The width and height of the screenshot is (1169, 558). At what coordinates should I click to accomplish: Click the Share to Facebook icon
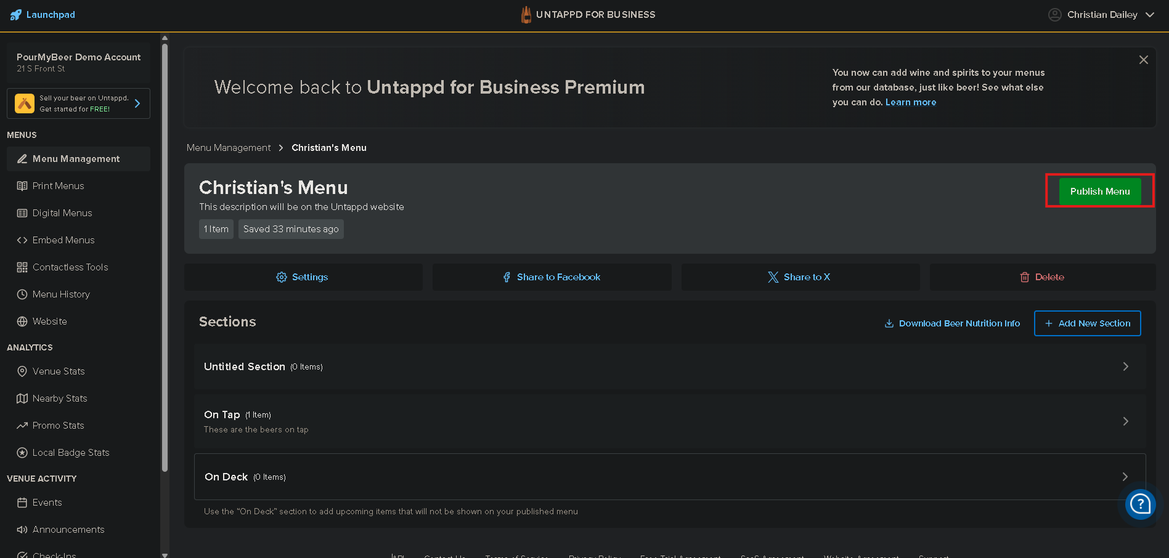507,277
